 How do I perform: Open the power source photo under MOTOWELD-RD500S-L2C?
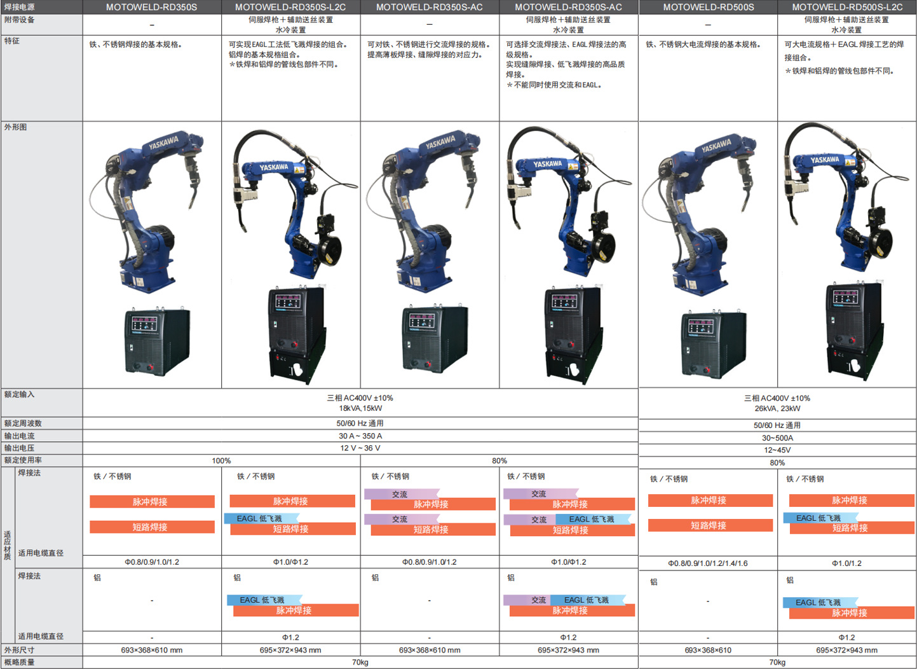[854, 331]
